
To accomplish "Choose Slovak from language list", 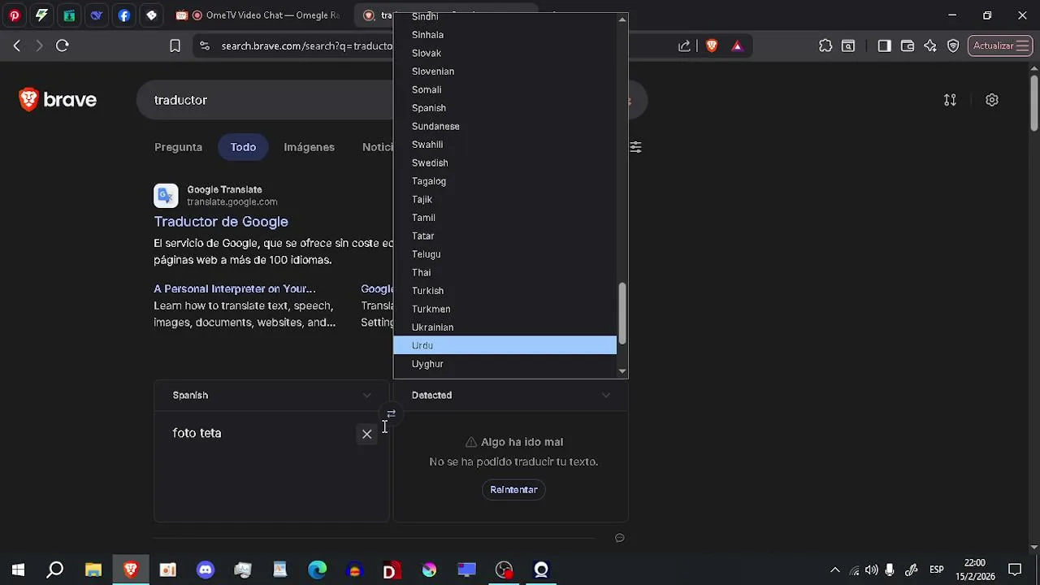I will coord(505,53).
